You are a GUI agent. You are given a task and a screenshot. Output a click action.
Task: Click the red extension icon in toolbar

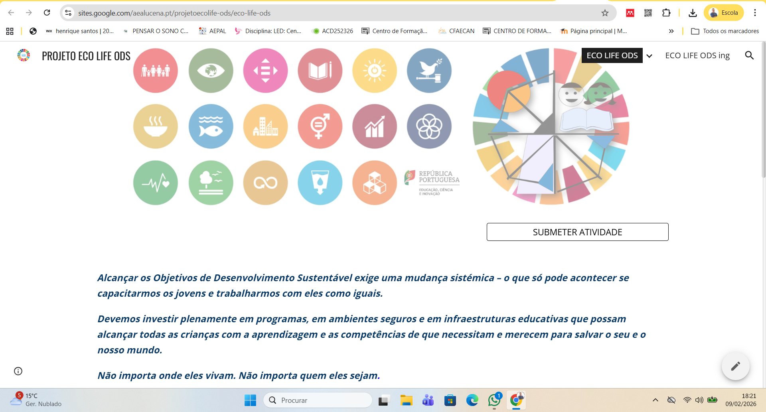pyautogui.click(x=630, y=13)
